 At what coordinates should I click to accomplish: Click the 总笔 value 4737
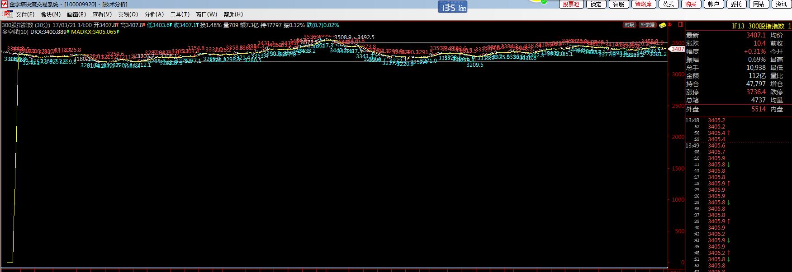pyautogui.click(x=759, y=100)
